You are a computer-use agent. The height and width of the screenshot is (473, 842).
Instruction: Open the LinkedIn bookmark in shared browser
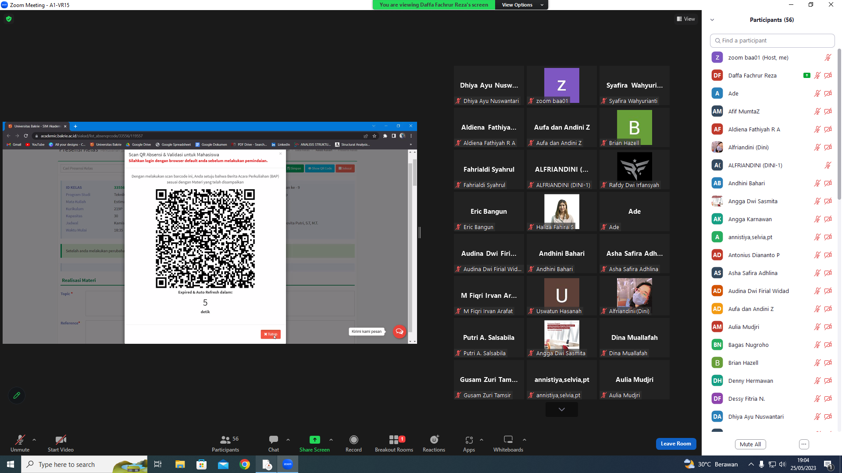[x=281, y=145]
